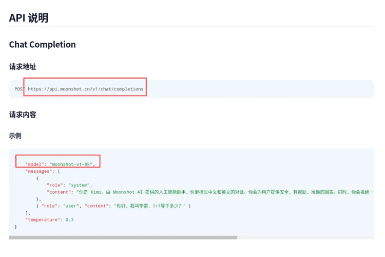This screenshot has width=385, height=257.
Task: Click the POST method label
Action: [20, 89]
